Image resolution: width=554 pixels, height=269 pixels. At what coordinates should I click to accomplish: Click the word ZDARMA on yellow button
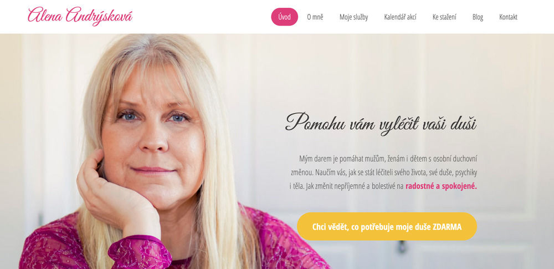point(447,227)
